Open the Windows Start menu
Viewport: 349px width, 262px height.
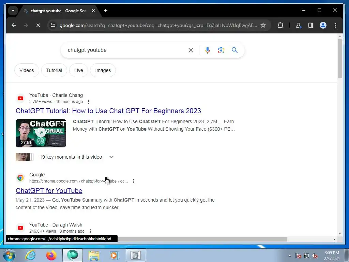(x=9, y=255)
